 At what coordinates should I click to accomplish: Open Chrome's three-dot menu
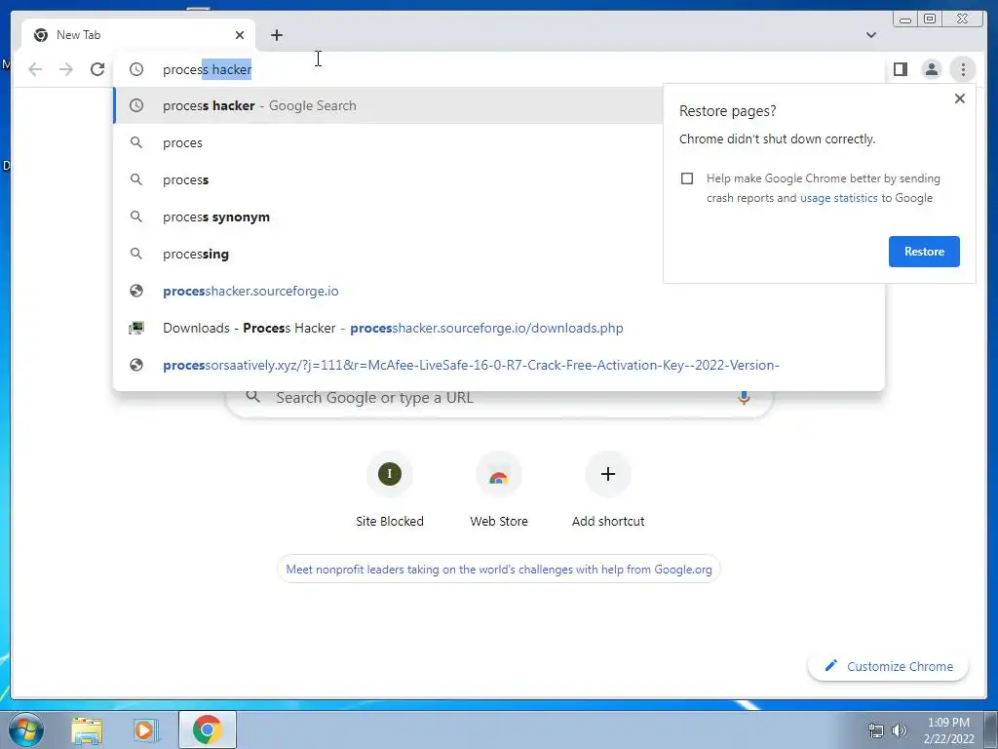pyautogui.click(x=963, y=69)
